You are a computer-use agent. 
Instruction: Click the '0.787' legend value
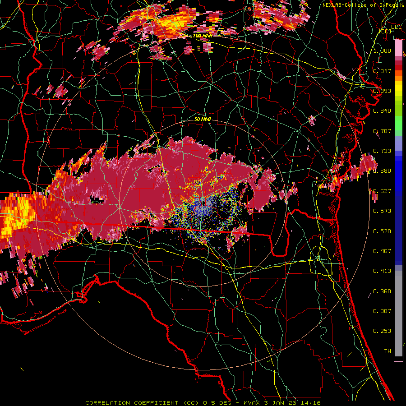[x=382, y=131]
